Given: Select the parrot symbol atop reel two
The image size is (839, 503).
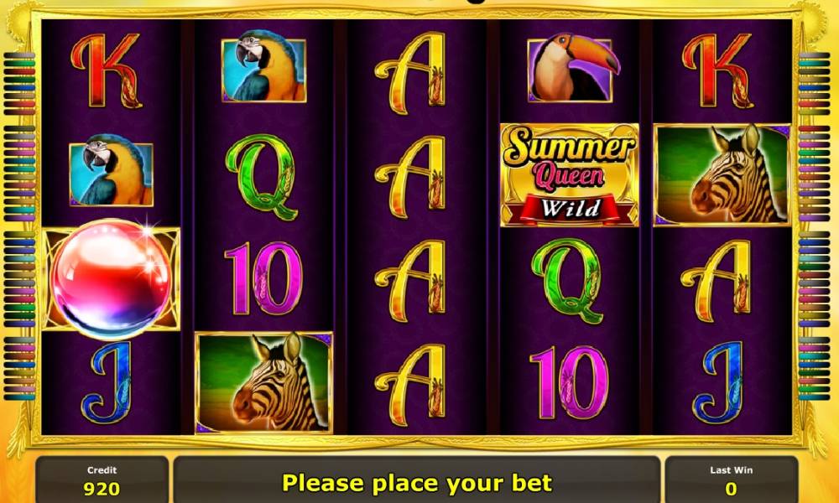Looking at the screenshot, I should (263, 66).
